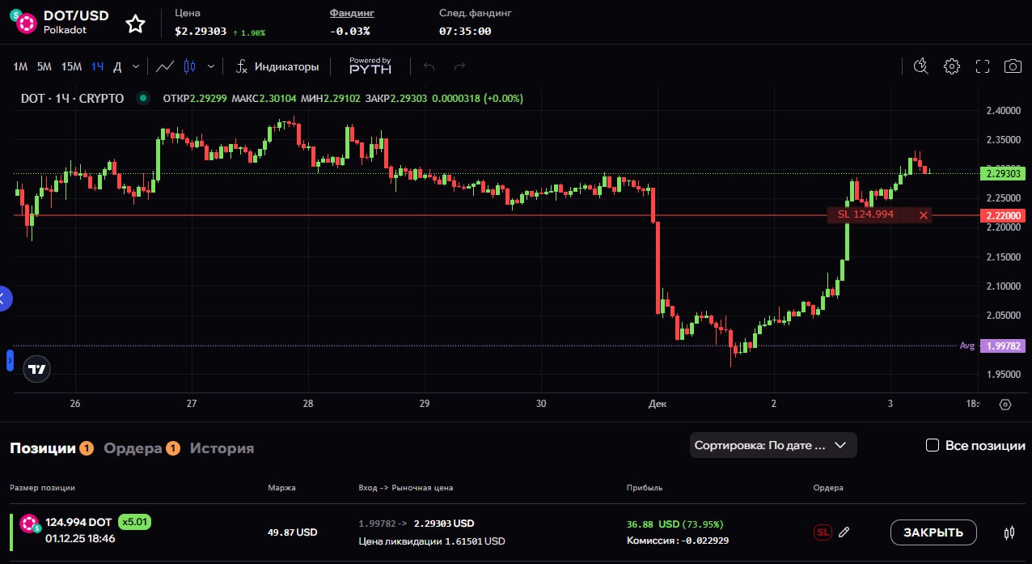Switch to the Ордера tab
This screenshot has height=564, width=1032.
click(x=133, y=448)
